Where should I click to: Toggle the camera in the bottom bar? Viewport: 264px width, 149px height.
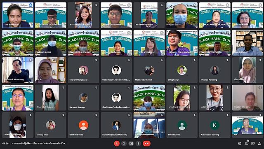[124, 144]
